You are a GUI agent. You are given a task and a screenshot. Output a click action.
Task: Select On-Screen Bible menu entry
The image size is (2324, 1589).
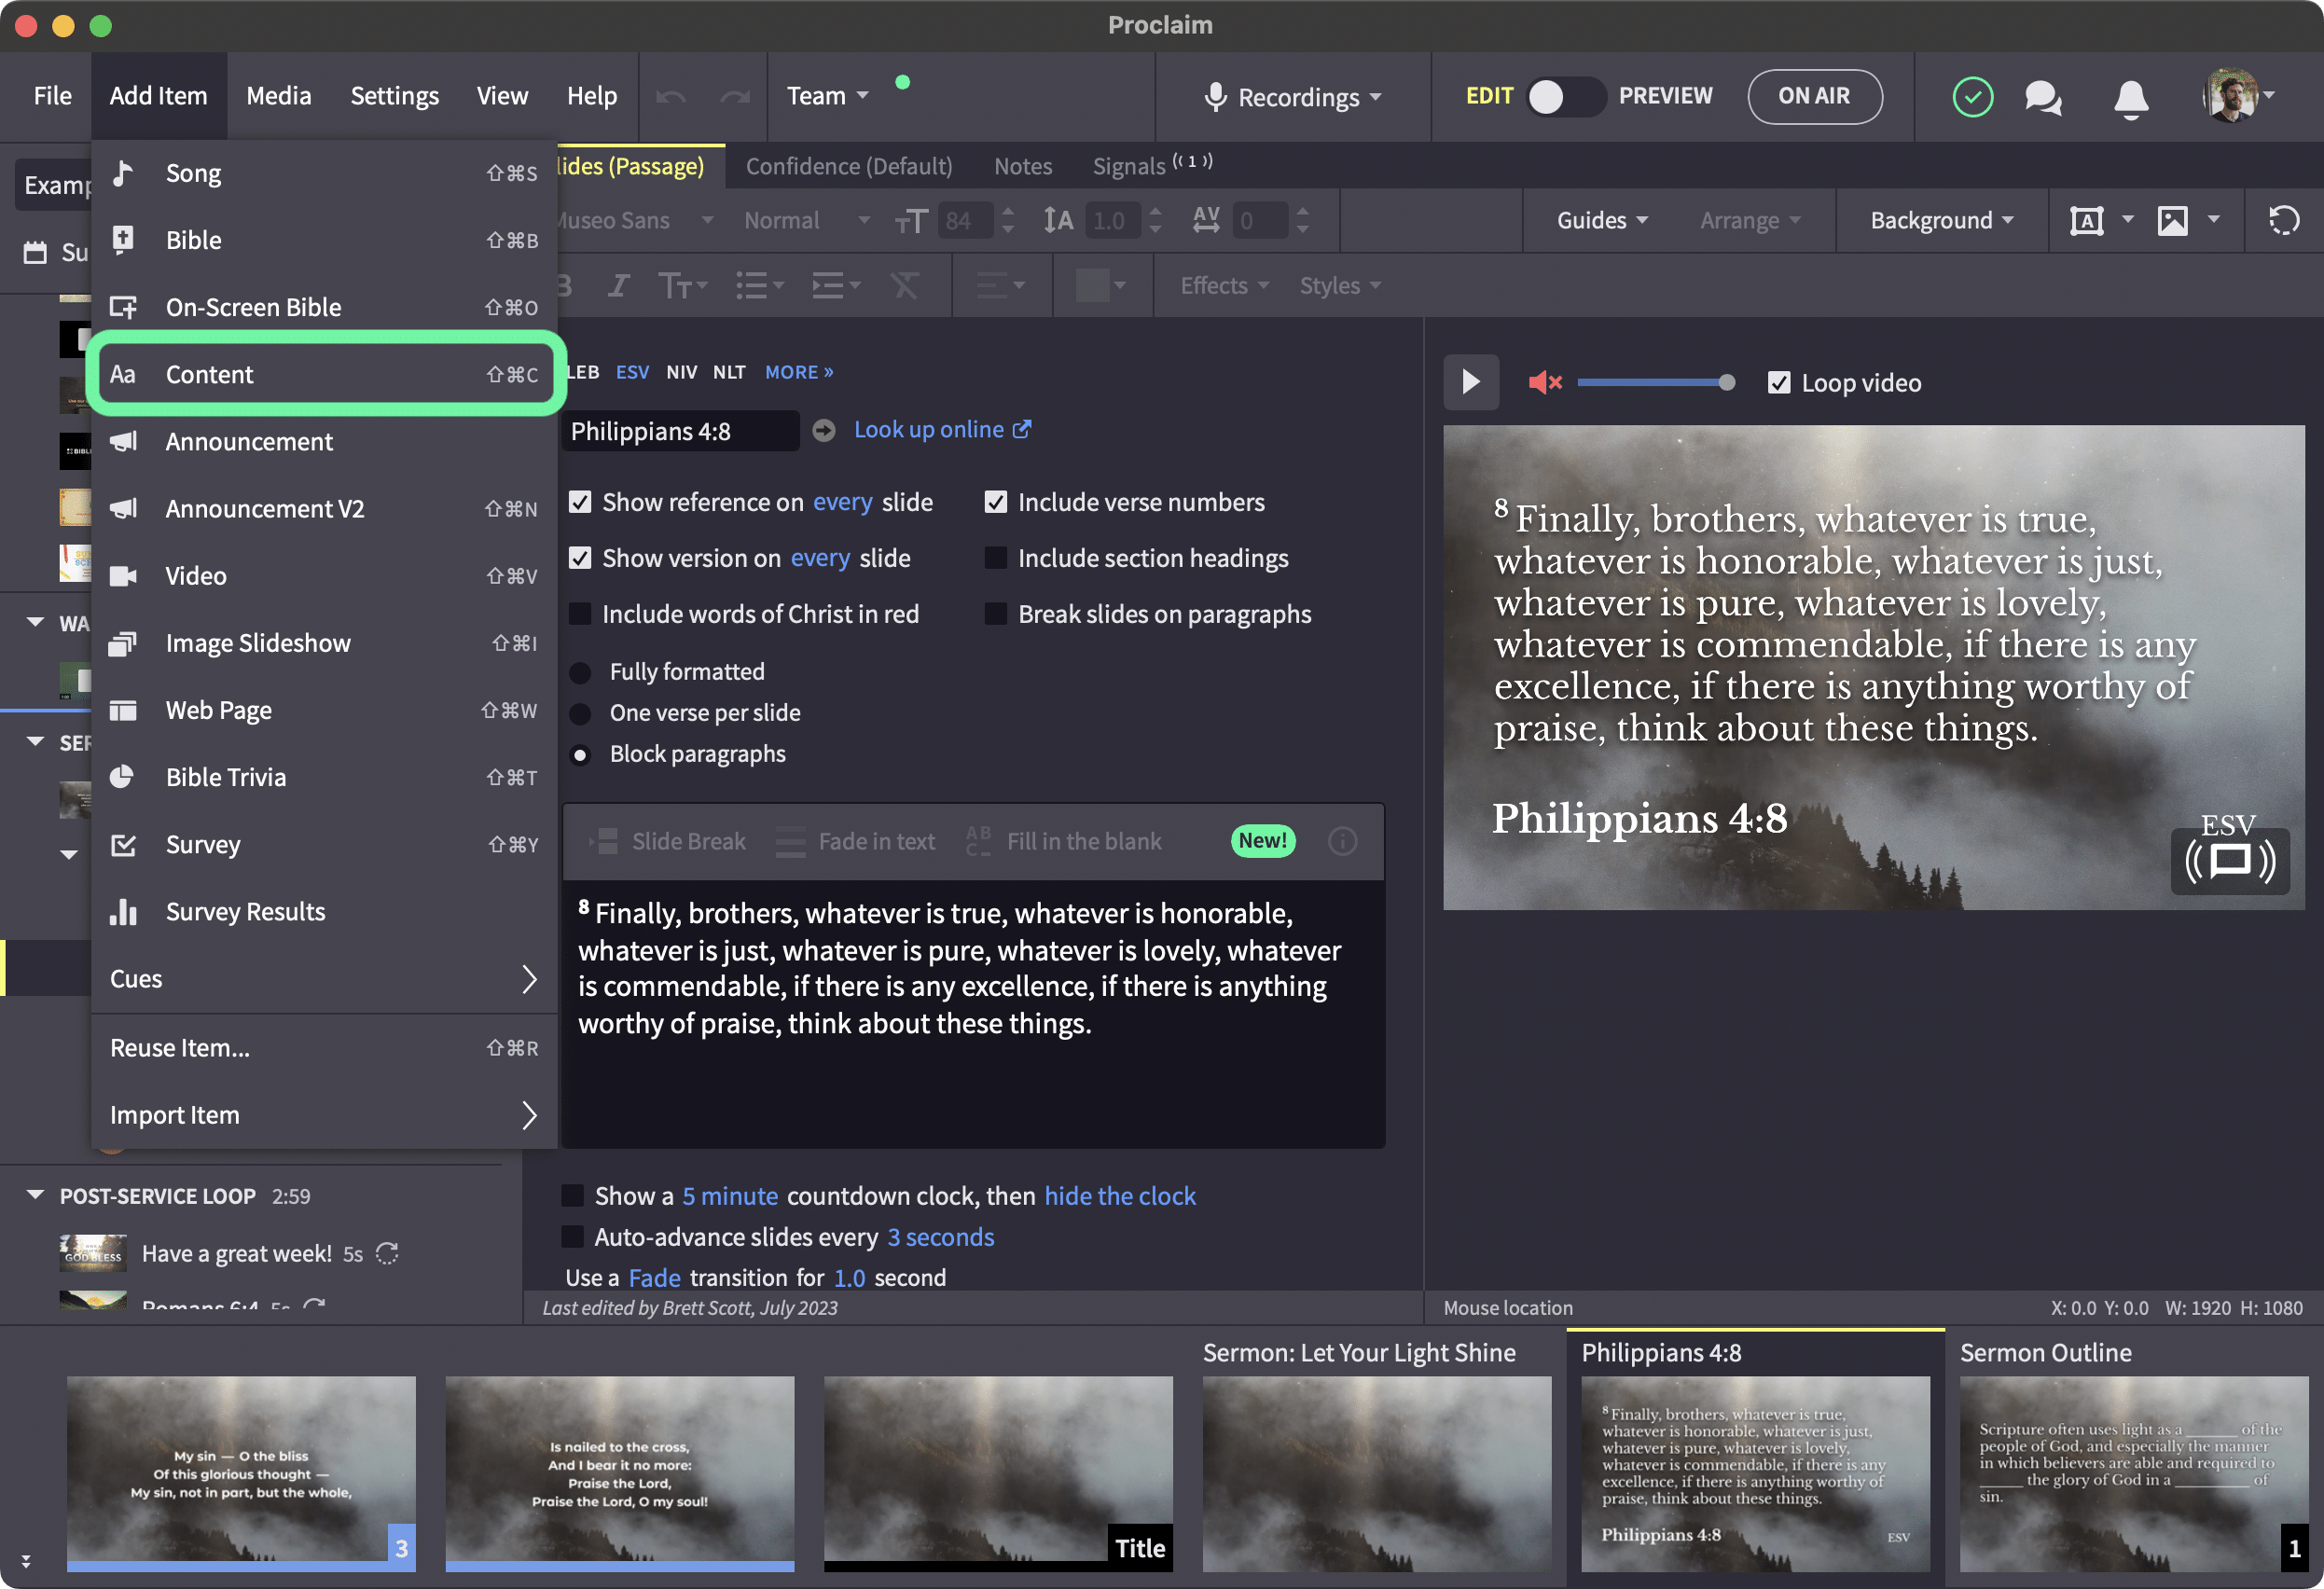(324, 307)
